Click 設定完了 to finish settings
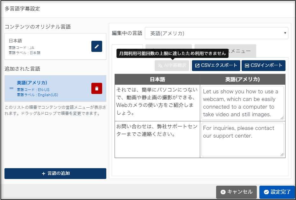Viewport: 296px width, 200px height. 277,192
